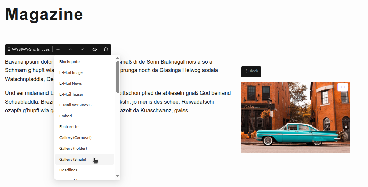Select Blockquote from the list
This screenshot has width=368, height=187.
coord(85,62)
